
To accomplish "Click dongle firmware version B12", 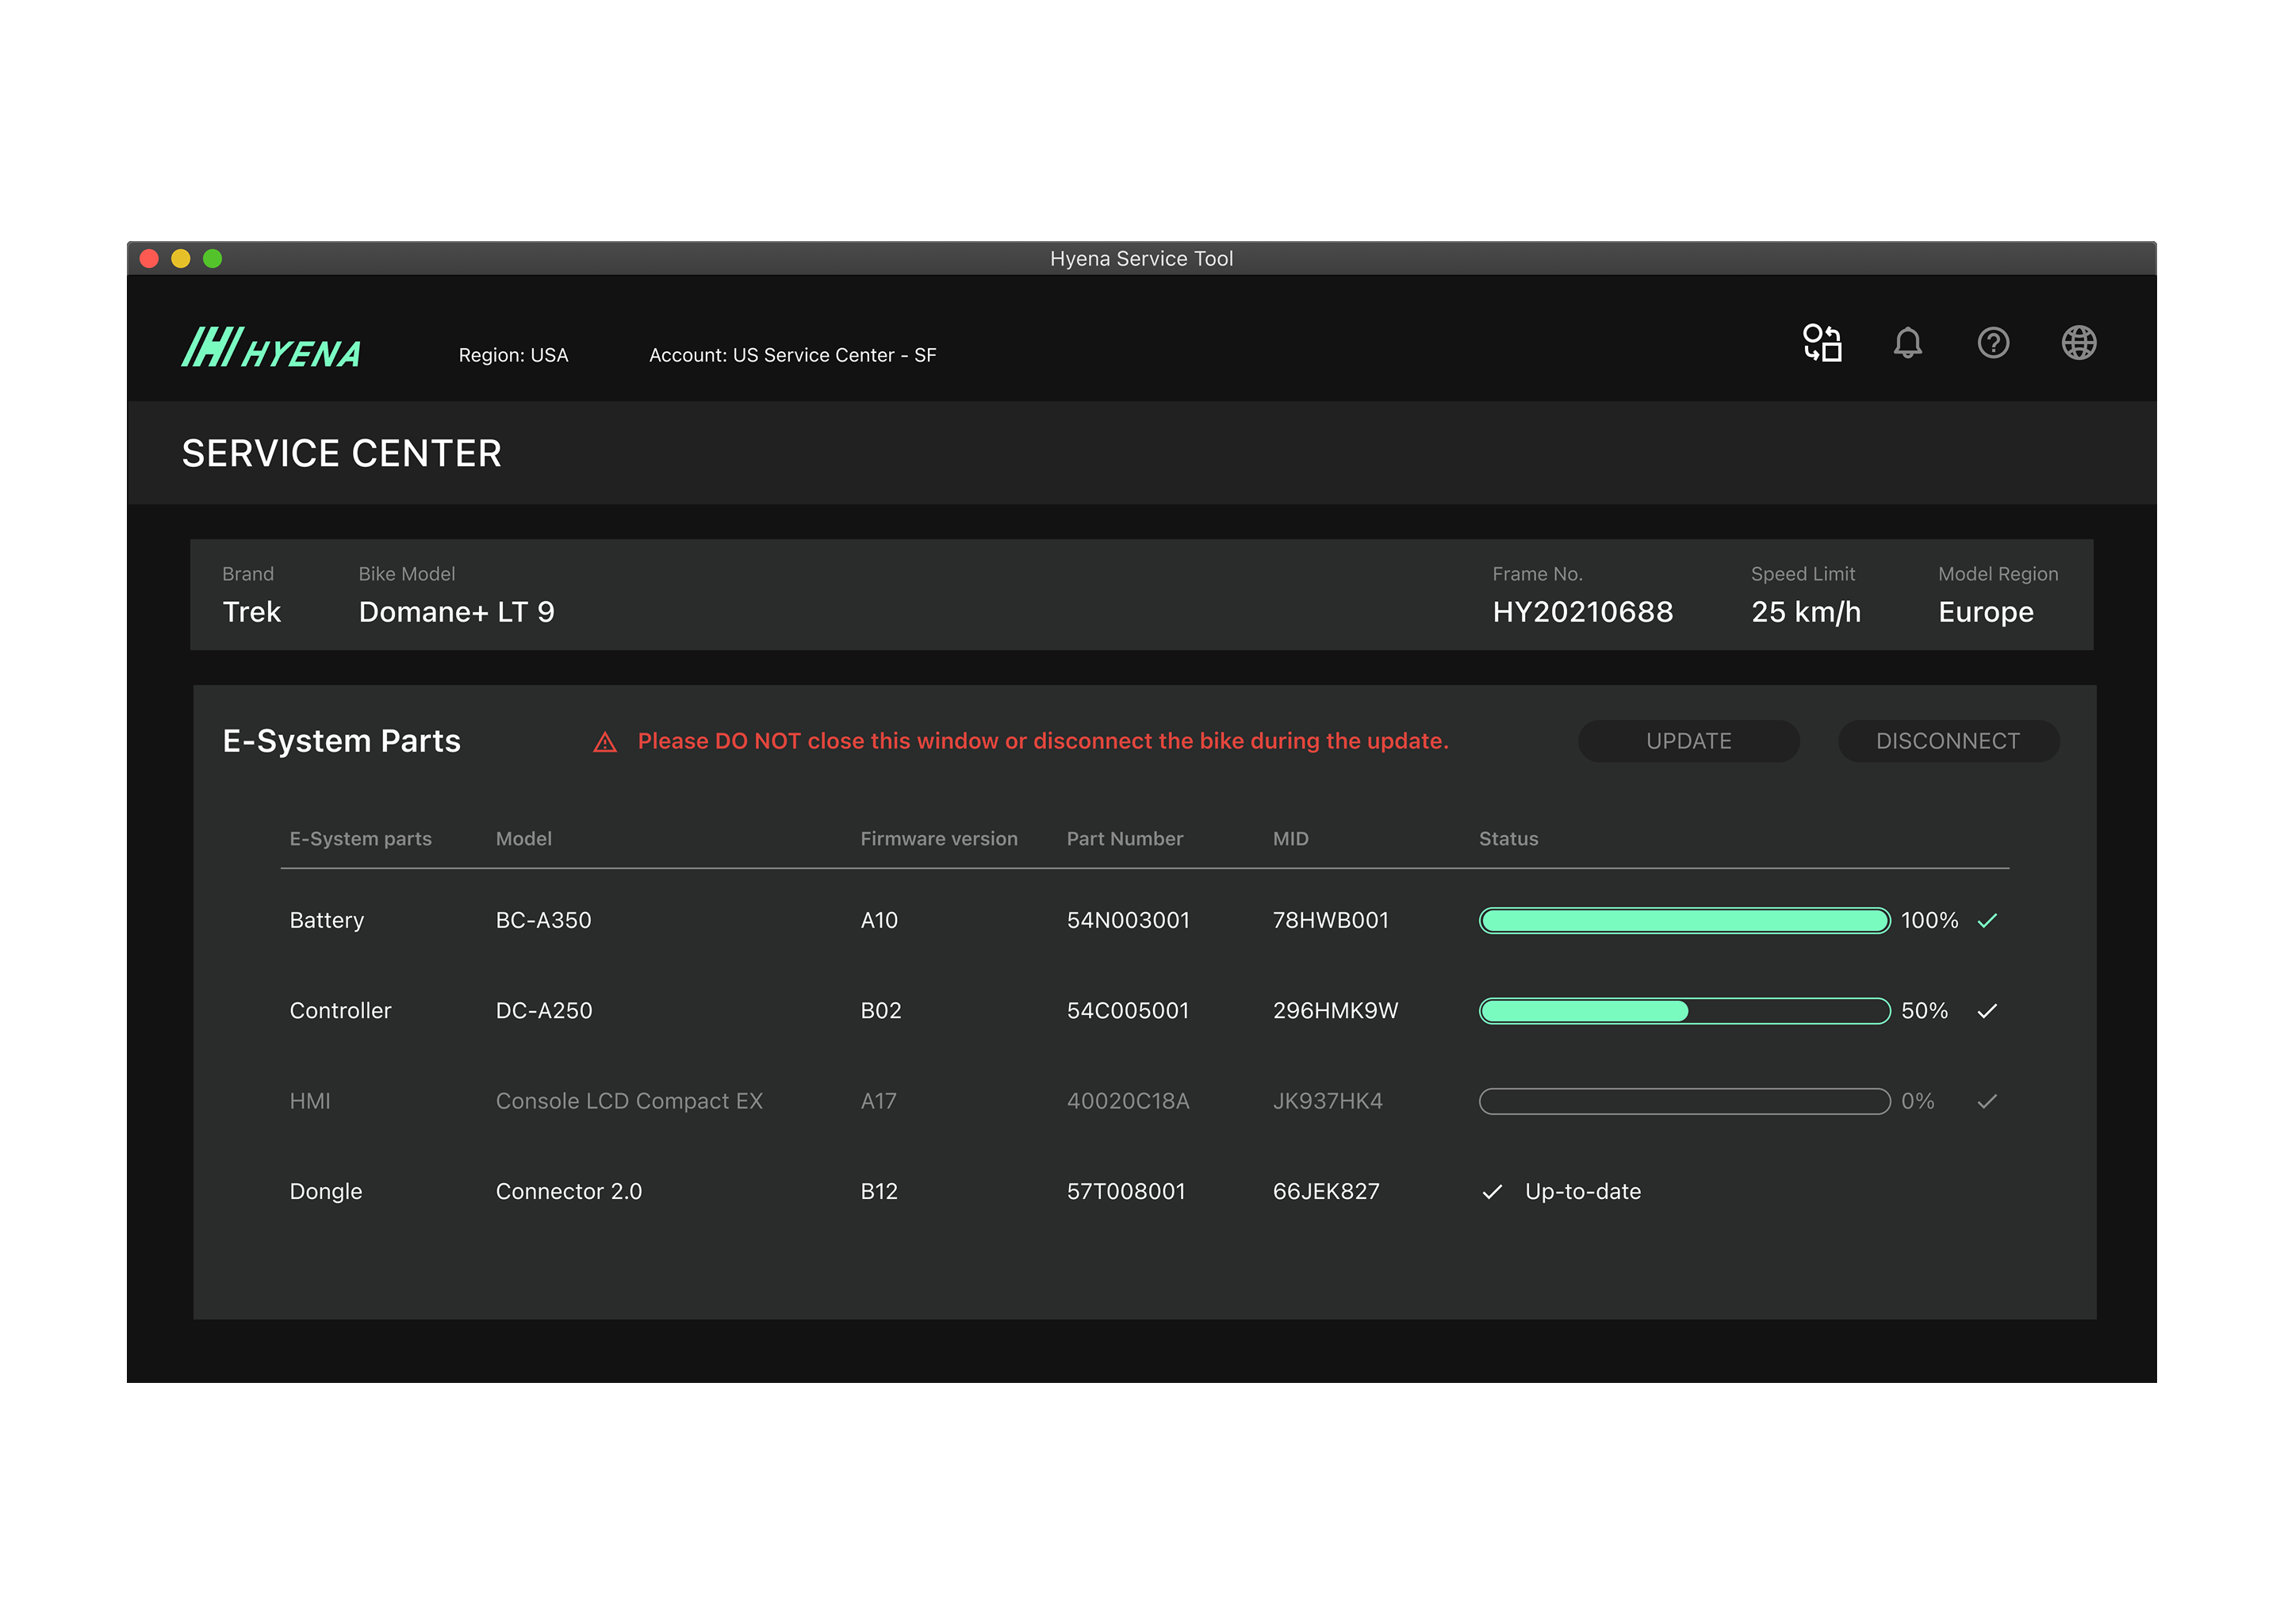I will (x=879, y=1192).
